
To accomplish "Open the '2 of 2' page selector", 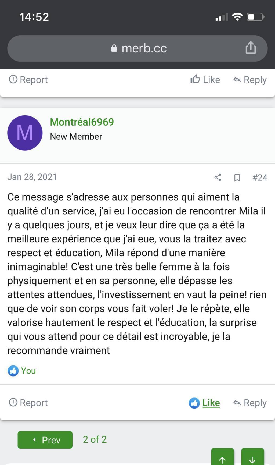I will click(95, 439).
